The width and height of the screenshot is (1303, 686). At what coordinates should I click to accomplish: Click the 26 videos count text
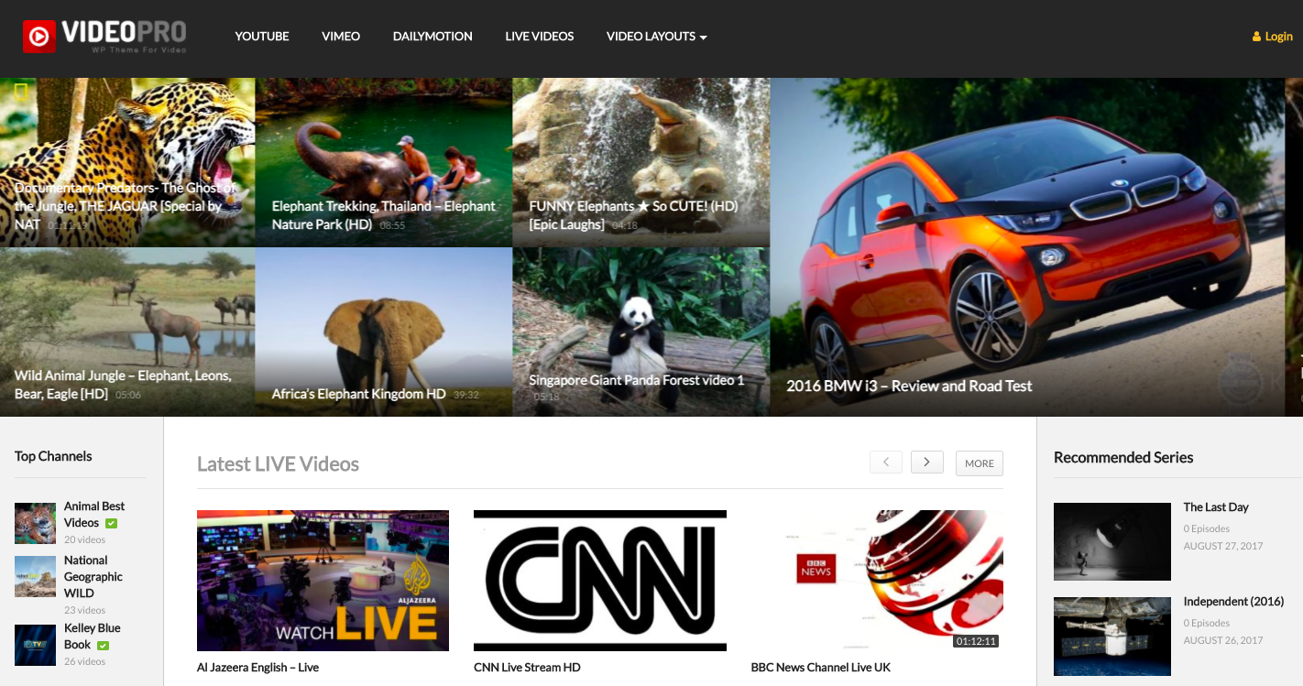[x=84, y=661]
